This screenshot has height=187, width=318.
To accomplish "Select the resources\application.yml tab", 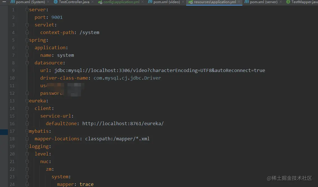I will coord(215,2).
